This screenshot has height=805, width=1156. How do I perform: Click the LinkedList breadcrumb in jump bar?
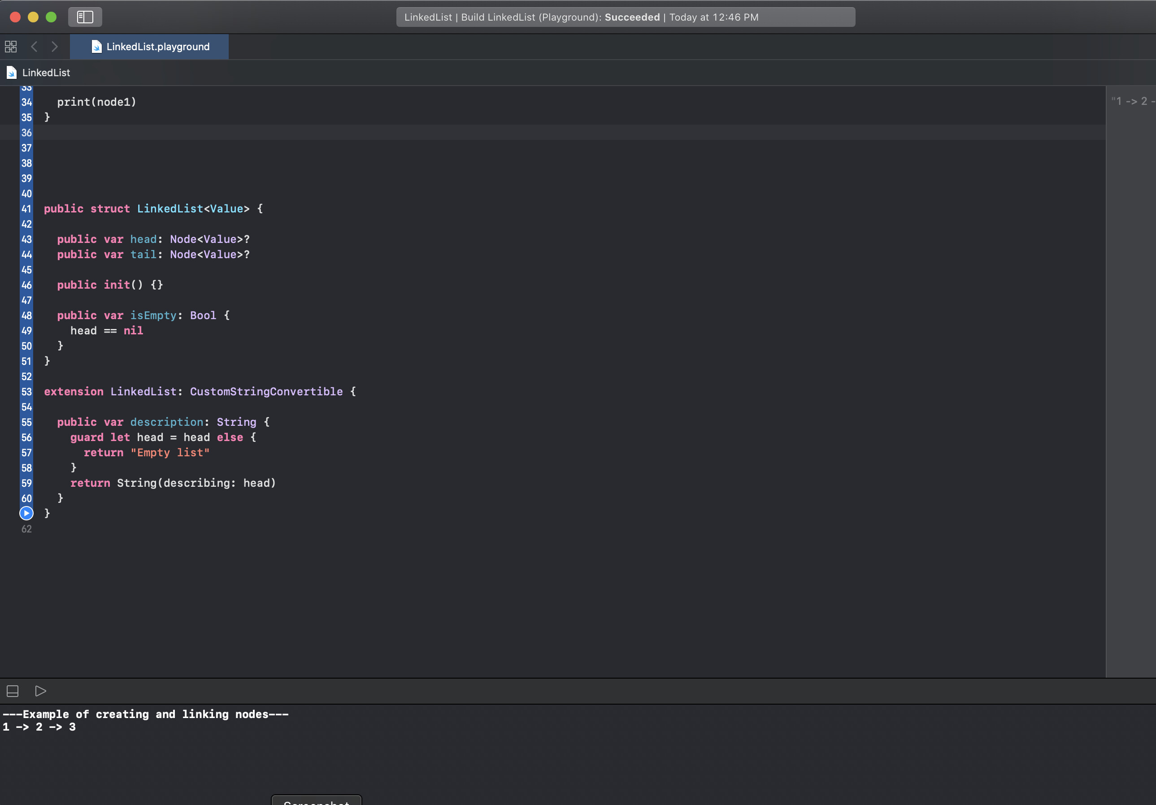pos(46,73)
